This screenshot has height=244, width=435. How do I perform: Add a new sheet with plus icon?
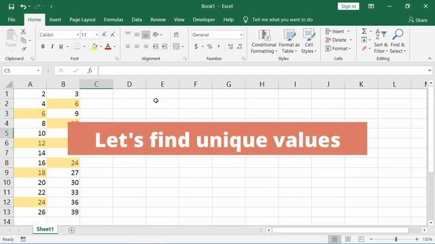tap(71, 230)
